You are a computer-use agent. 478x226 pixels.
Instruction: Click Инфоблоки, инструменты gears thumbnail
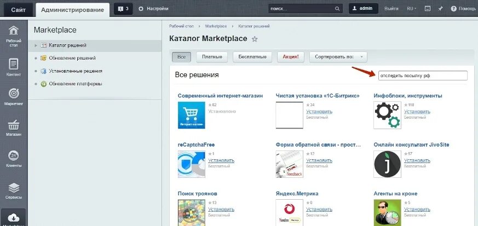387,115
